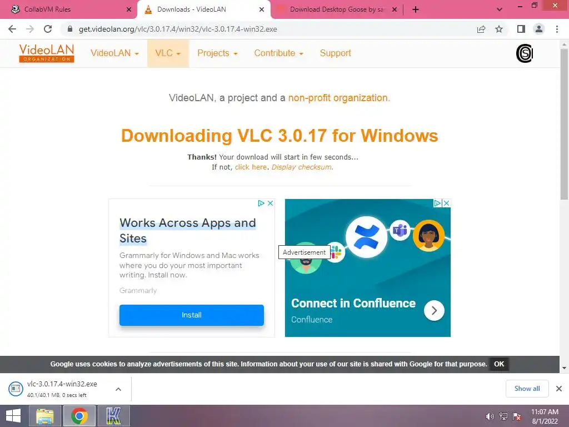The width and height of the screenshot is (569, 427).
Task: Open the K application in taskbar
Action: 113,416
